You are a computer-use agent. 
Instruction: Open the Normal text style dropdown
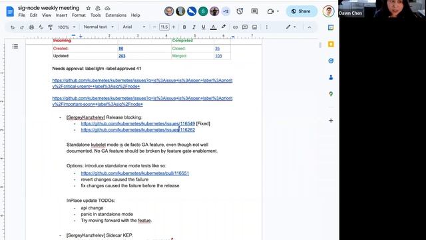(x=99, y=27)
